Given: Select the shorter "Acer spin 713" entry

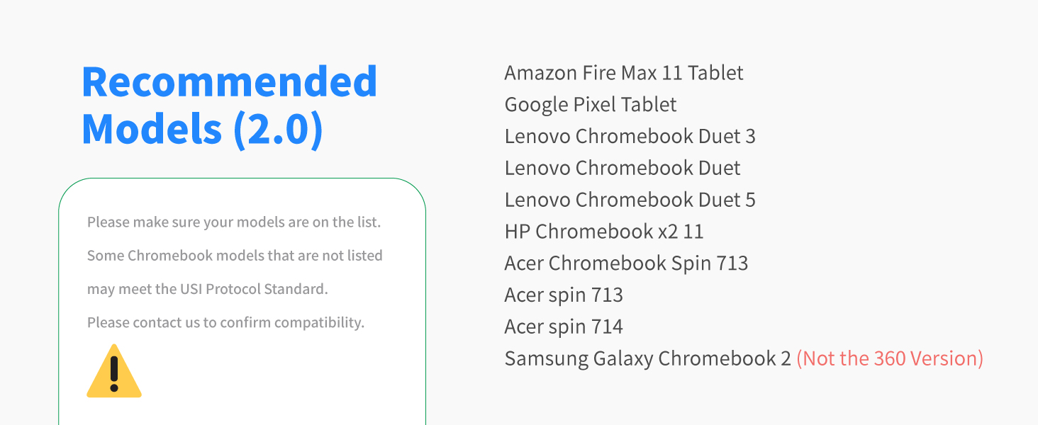Looking at the screenshot, I should (564, 295).
